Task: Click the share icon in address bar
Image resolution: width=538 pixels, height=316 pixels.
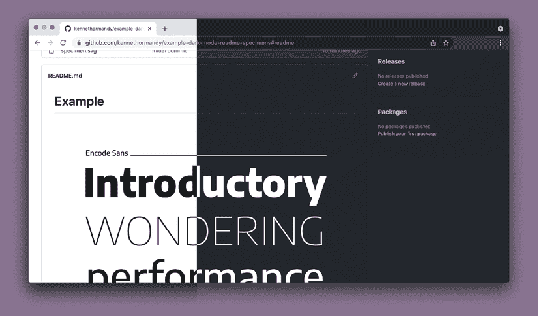Action: pos(433,43)
